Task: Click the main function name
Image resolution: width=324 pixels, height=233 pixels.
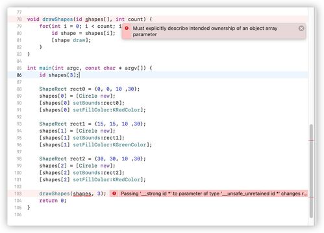Action: pos(45,68)
